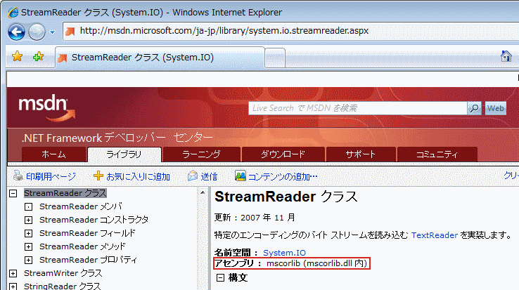The width and height of the screenshot is (519, 290).
Task: Open Favorites Center star icon
Action: [17, 57]
